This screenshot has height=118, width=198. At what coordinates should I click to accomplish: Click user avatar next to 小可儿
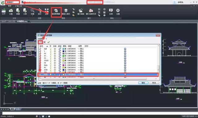pyautogui.click(x=175, y=2)
